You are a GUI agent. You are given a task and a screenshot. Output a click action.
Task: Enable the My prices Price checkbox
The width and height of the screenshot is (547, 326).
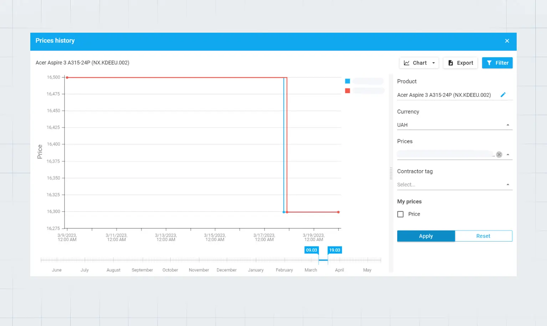tap(400, 214)
